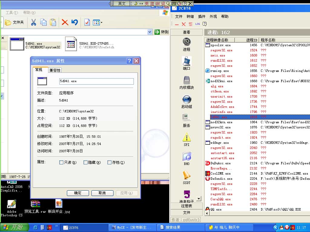Click the LOG toolbar icon
The image size is (310, 232).
tap(198, 24)
